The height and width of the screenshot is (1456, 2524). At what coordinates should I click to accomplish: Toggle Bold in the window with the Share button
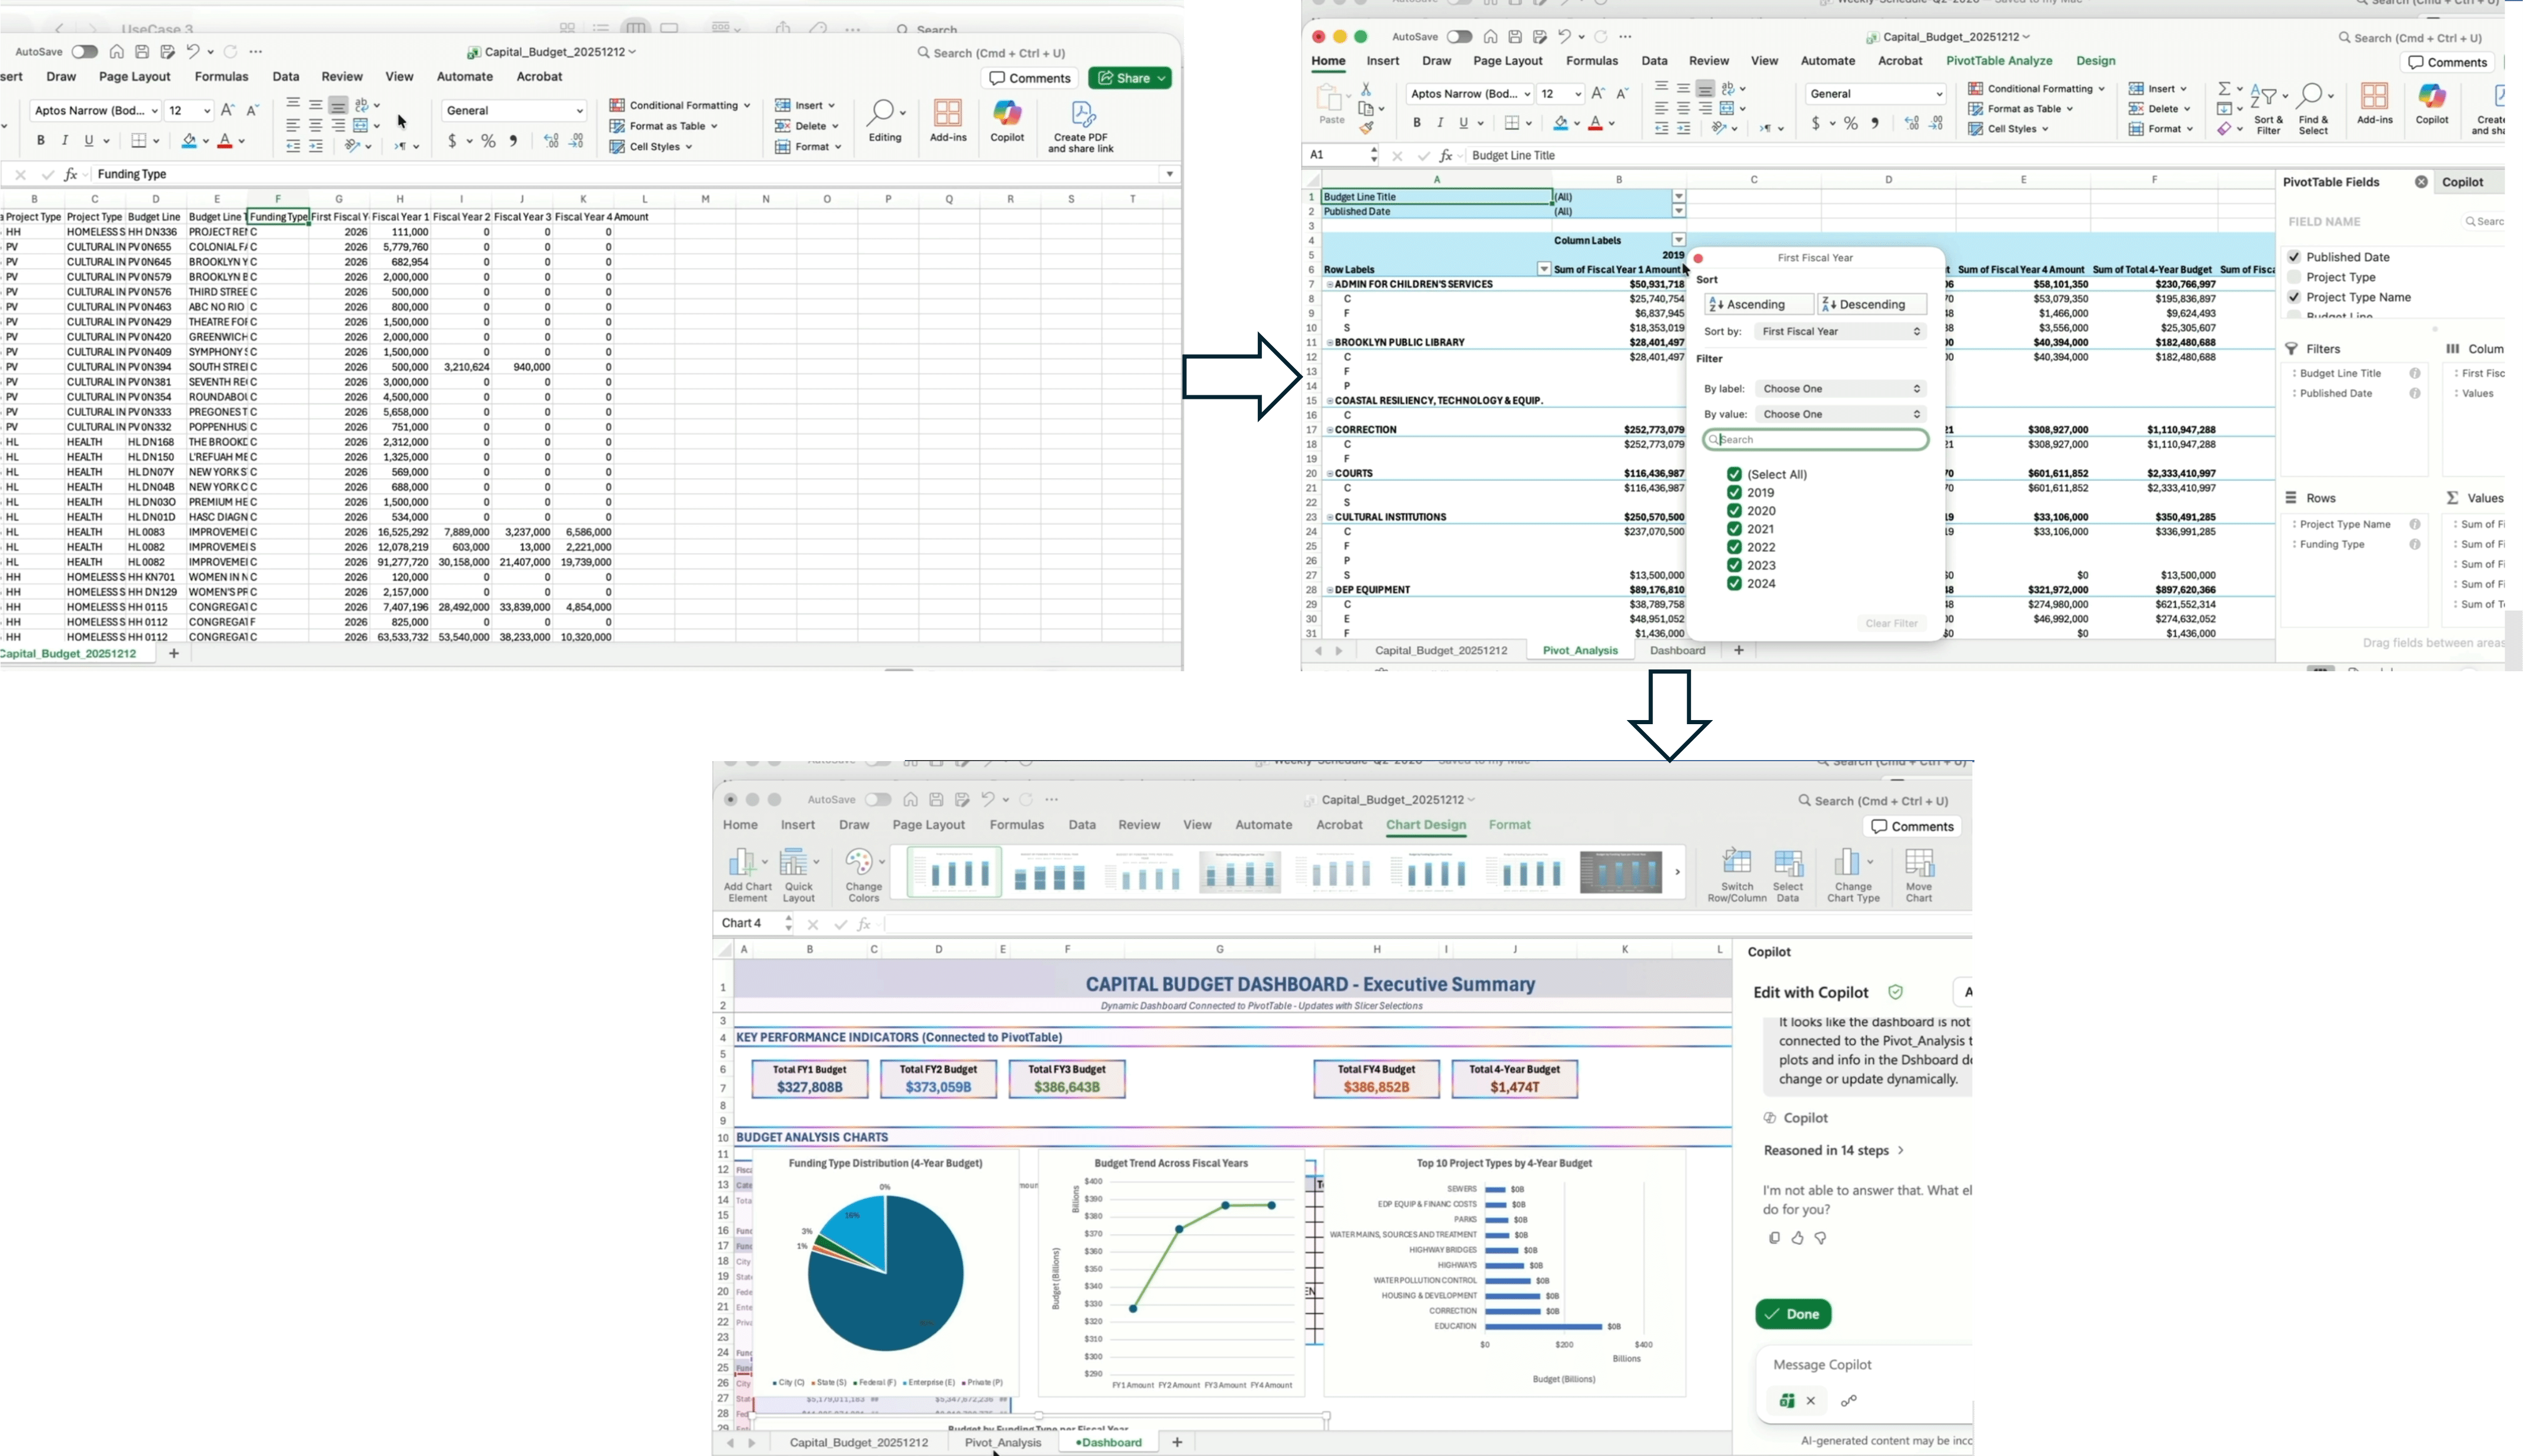click(41, 141)
